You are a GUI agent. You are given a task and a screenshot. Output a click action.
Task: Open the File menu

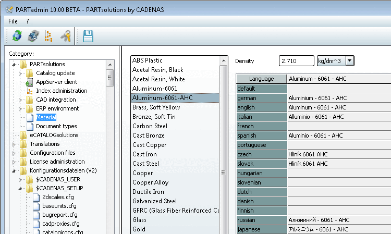13,21
